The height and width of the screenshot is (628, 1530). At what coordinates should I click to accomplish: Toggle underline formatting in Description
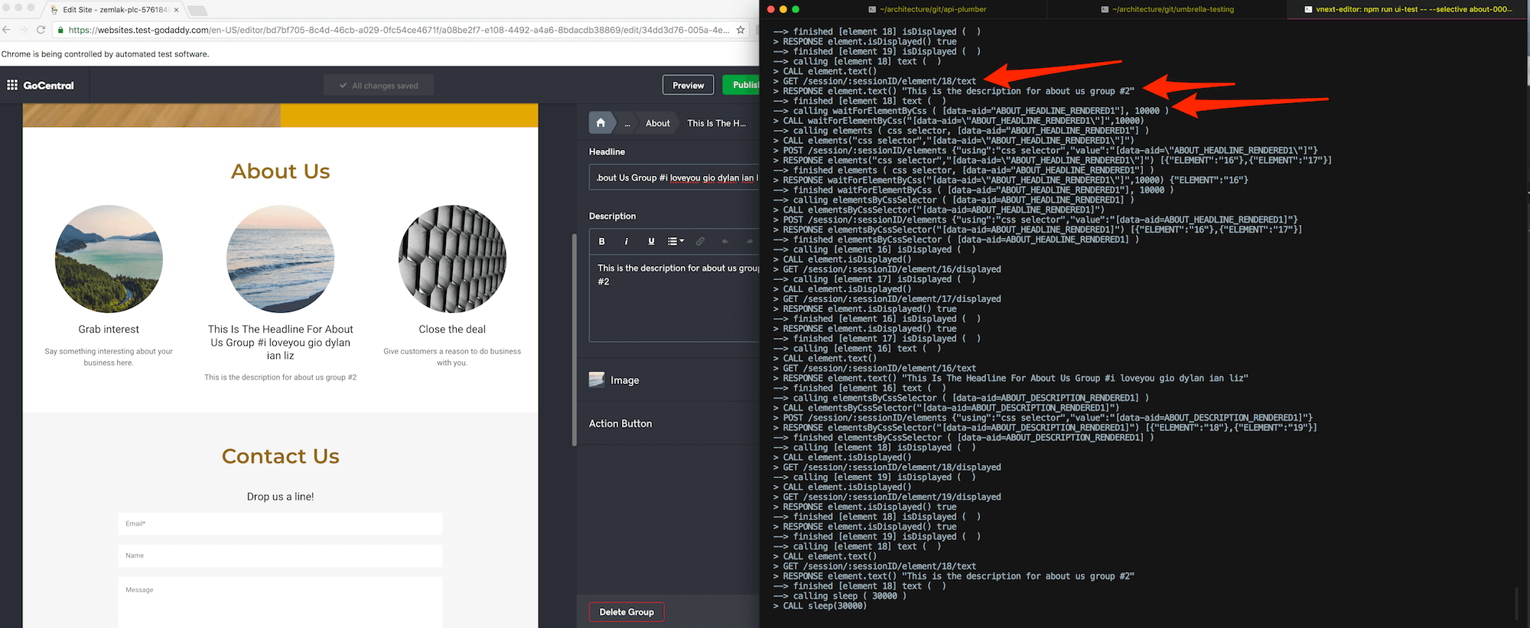[x=651, y=241]
